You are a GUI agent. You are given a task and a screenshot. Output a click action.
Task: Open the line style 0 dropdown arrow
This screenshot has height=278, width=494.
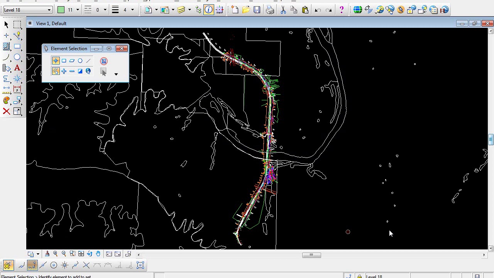(105, 10)
